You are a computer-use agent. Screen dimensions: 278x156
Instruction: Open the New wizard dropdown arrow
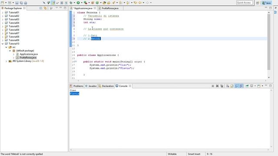(x=6, y=3)
